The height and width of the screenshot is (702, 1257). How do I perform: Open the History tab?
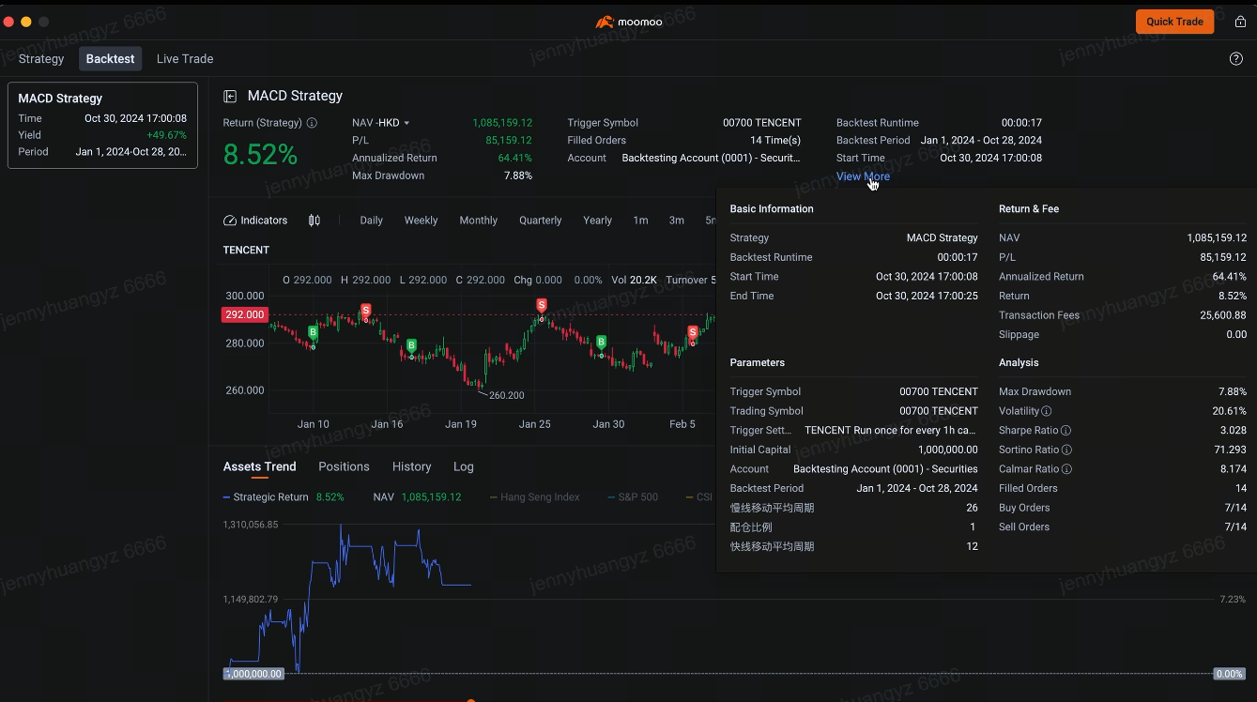click(411, 466)
